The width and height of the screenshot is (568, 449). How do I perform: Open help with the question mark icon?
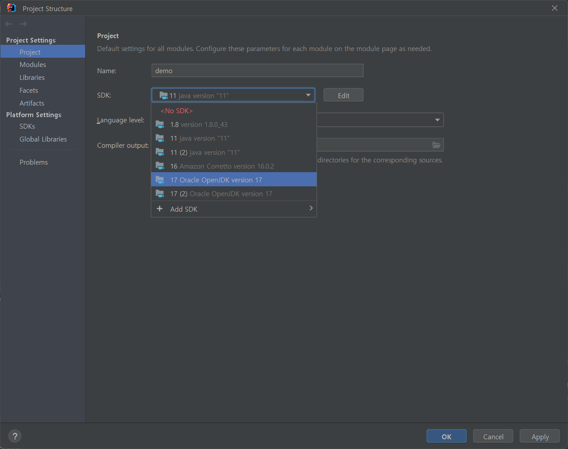click(x=15, y=436)
